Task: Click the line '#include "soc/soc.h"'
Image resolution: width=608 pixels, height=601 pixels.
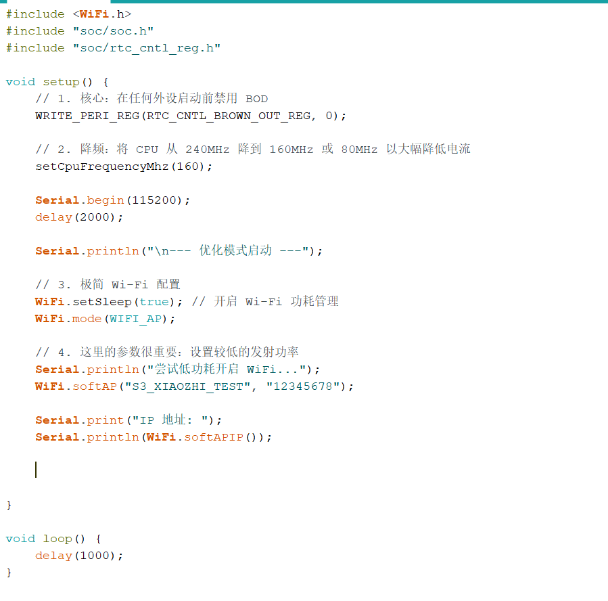Action: click(80, 31)
